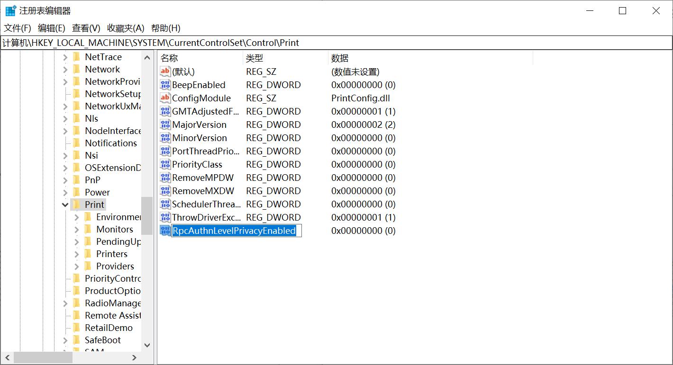Expand the Network tree node
Screen dimensions: 673x365
click(x=66, y=69)
